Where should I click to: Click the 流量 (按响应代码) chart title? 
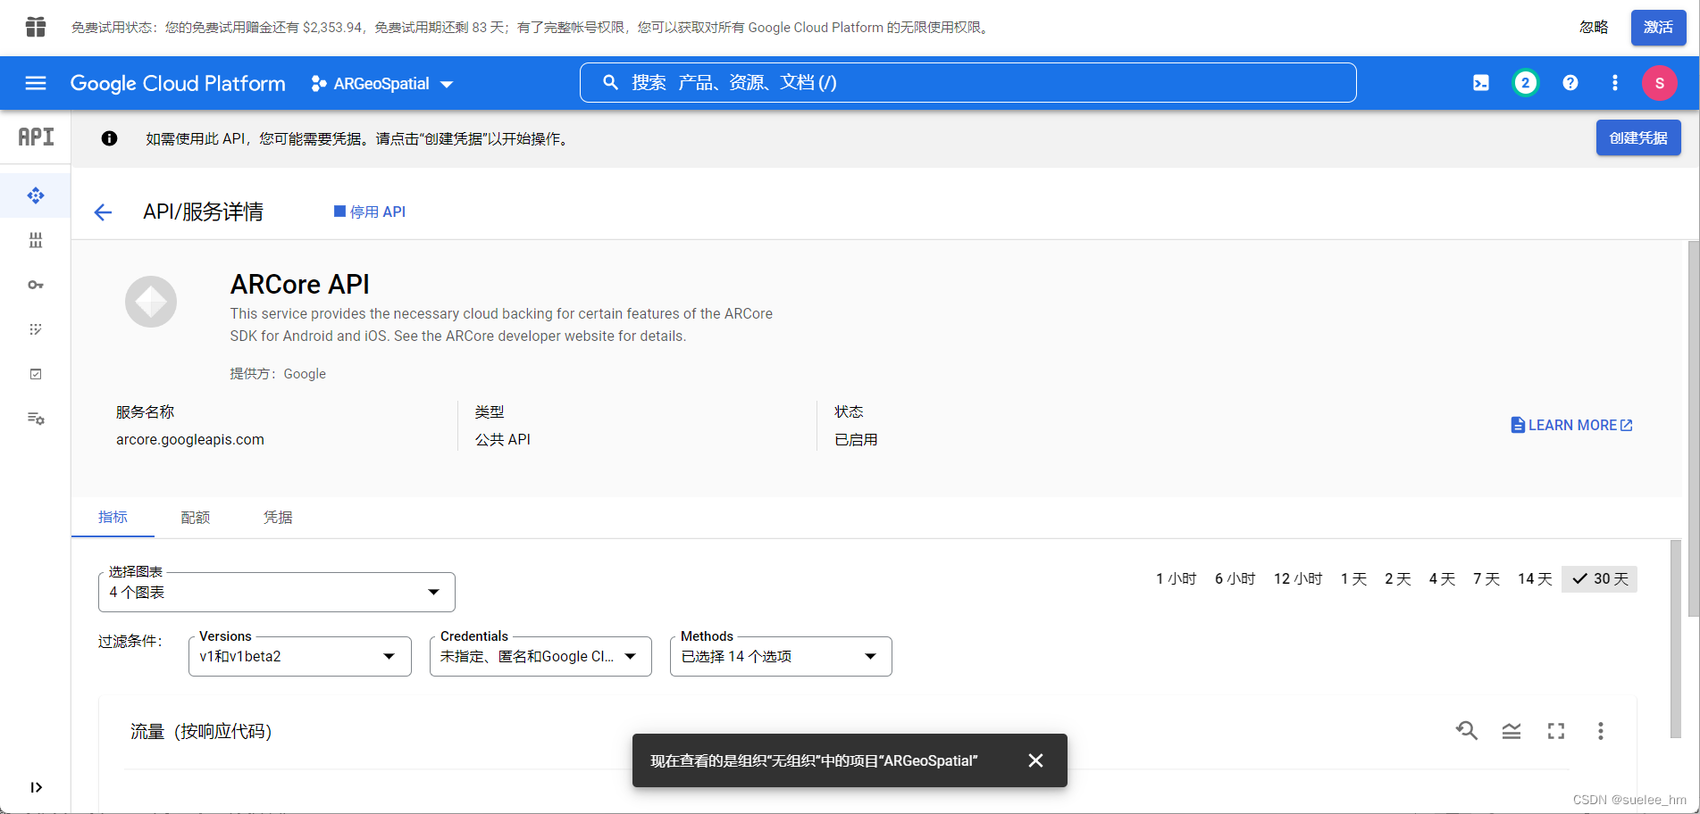point(201,732)
